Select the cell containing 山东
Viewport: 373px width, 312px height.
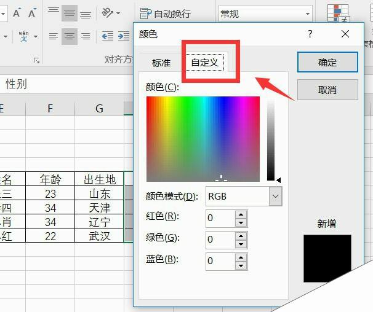[x=100, y=193]
